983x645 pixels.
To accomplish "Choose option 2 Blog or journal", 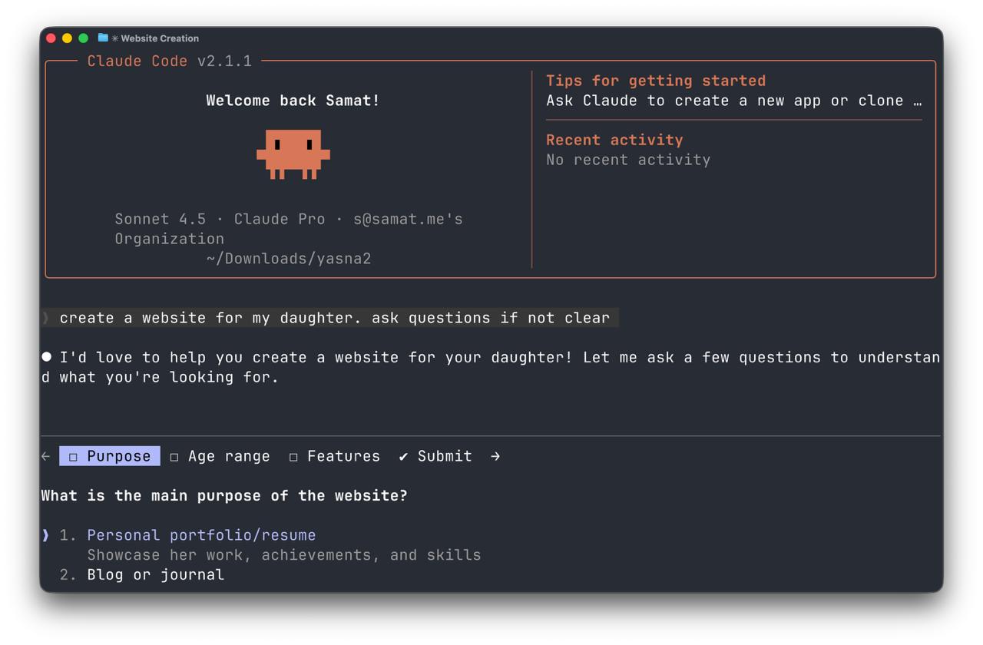I will pyautogui.click(x=156, y=574).
